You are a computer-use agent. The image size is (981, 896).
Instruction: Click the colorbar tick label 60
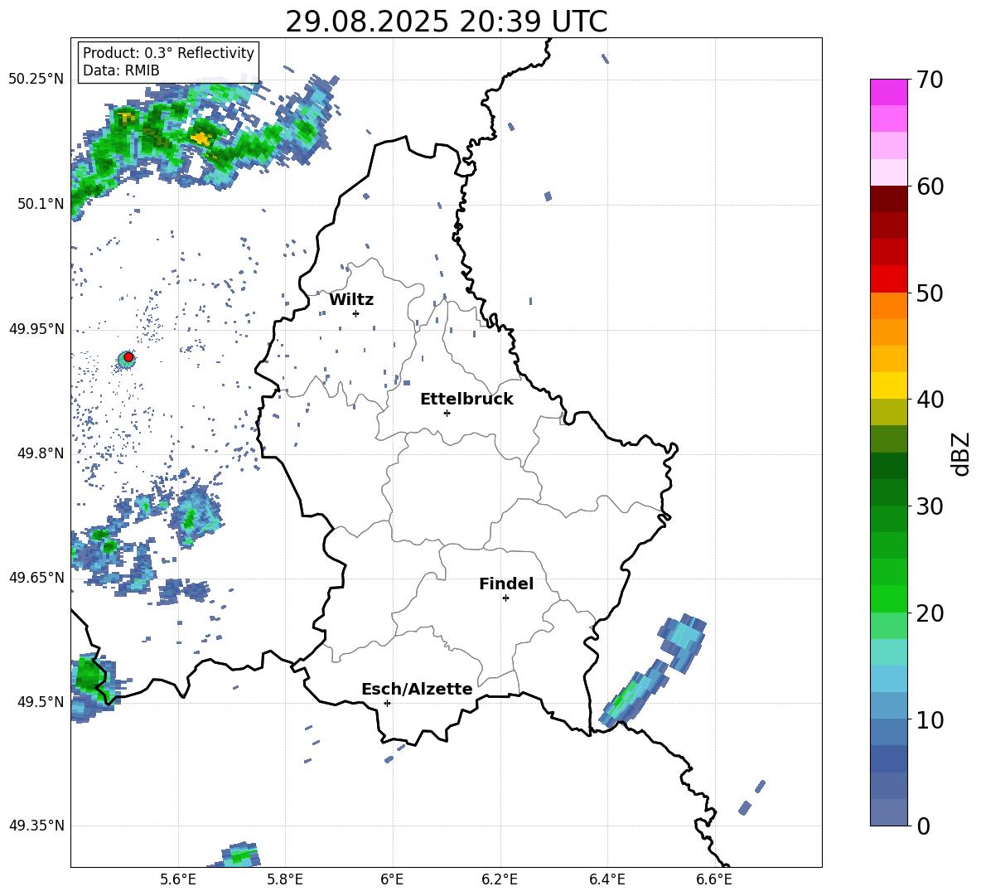tap(930, 186)
